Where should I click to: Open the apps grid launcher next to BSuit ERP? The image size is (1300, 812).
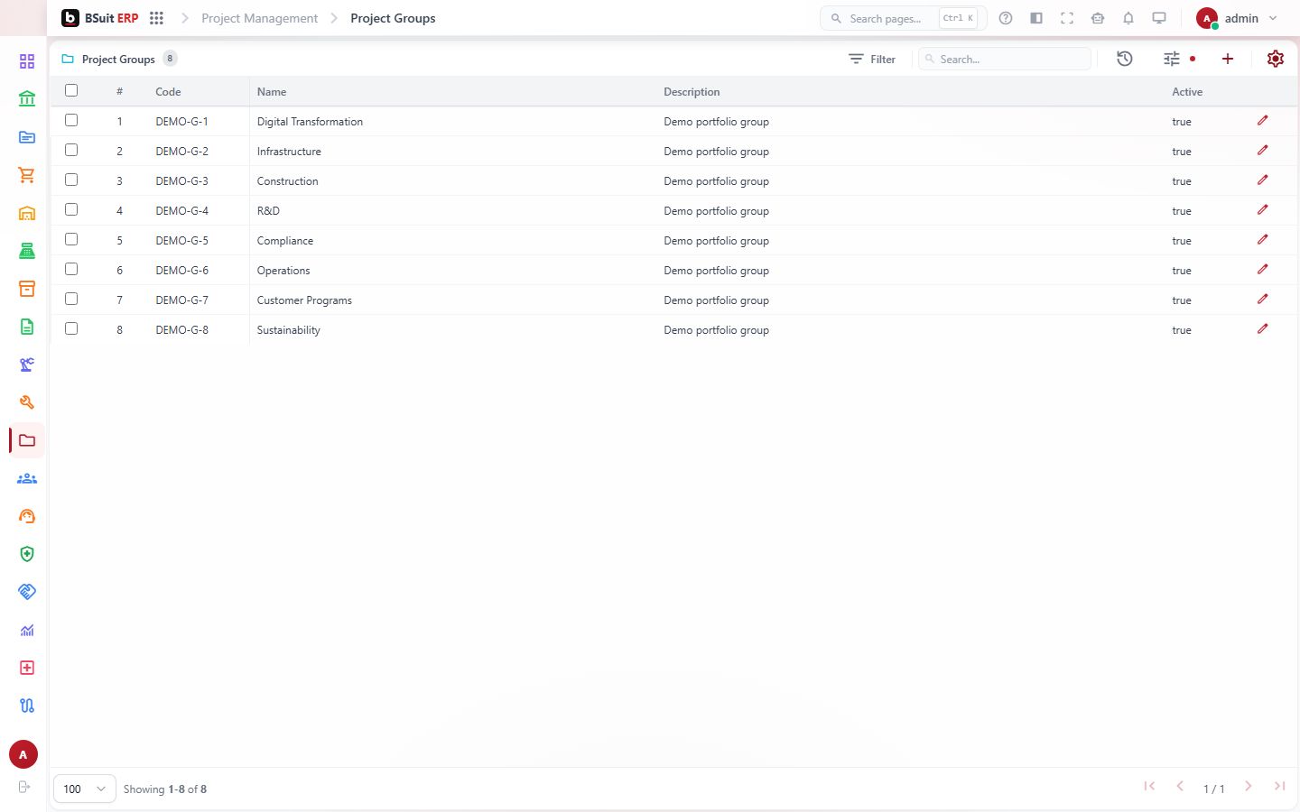tap(156, 18)
